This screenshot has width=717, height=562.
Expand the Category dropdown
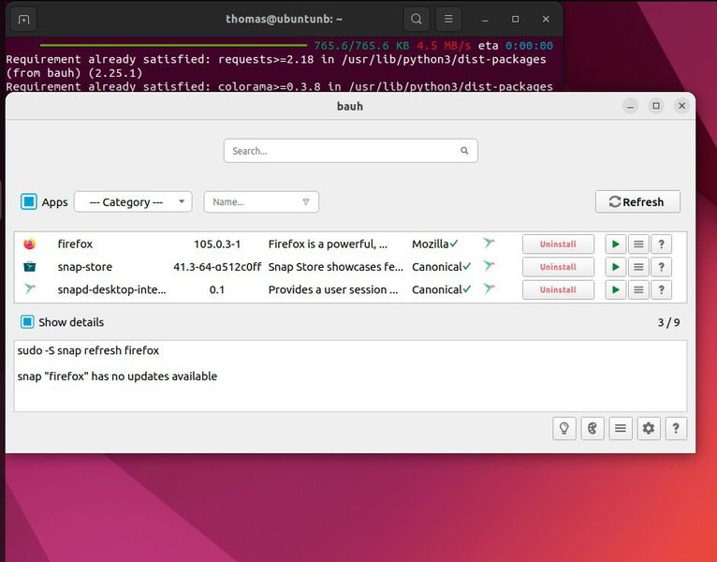tap(133, 201)
